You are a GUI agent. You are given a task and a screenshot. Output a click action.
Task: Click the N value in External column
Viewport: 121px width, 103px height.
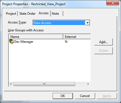[66, 42]
